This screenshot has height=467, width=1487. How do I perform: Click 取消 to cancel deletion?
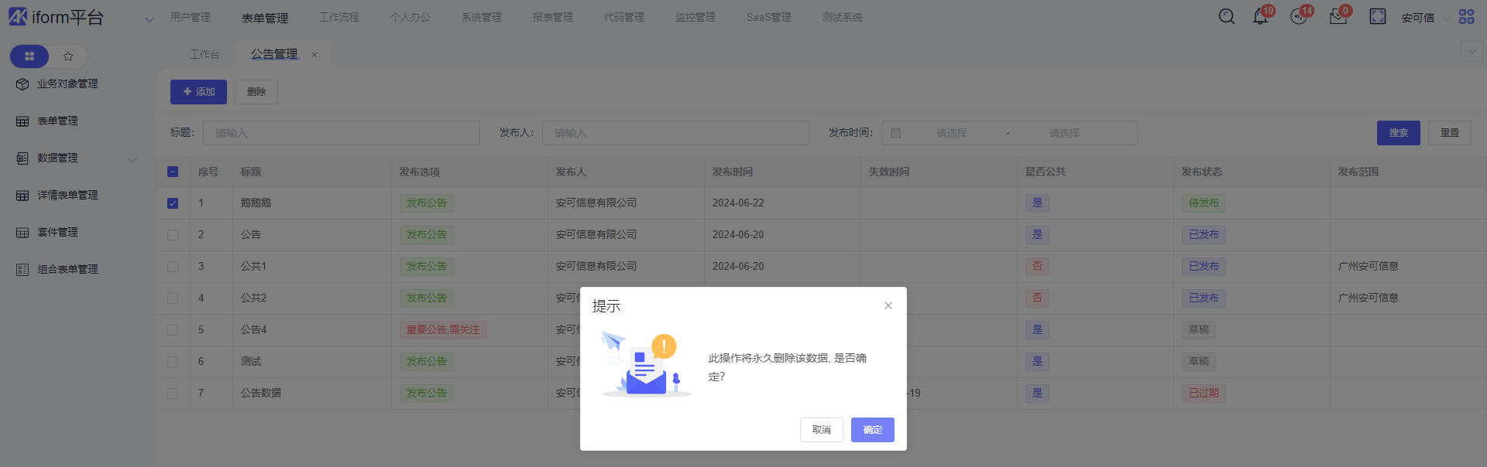tap(821, 430)
